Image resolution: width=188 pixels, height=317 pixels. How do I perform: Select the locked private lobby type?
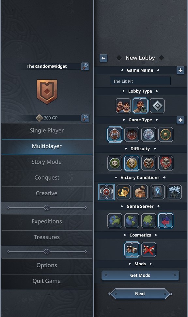(140, 106)
